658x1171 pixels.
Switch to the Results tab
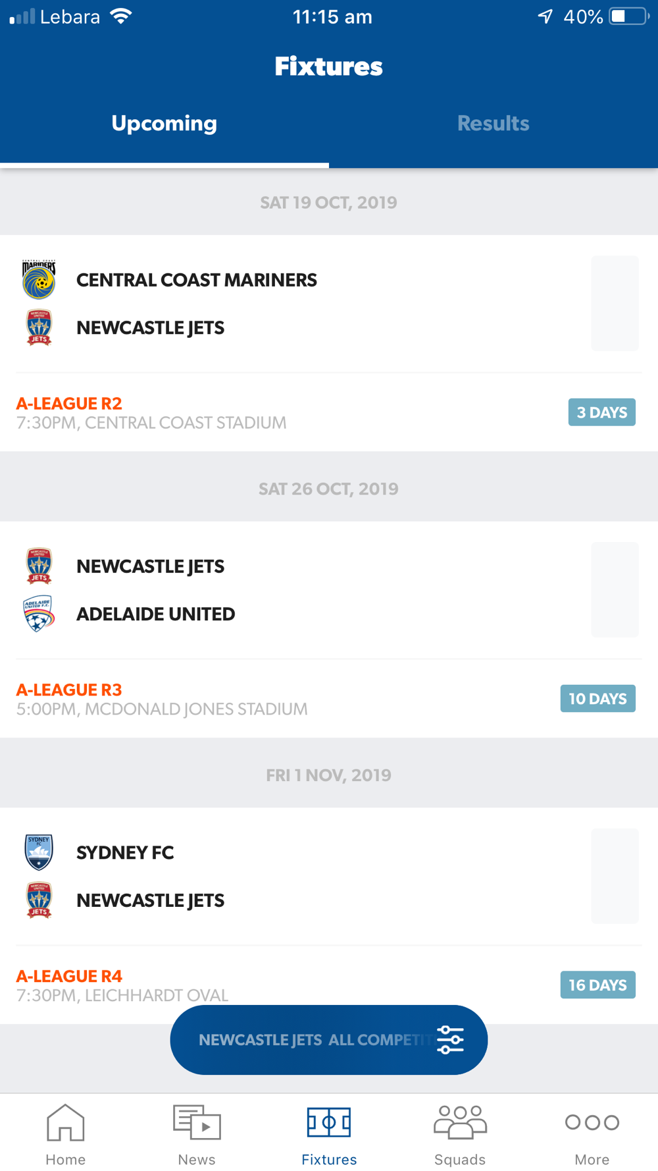pyautogui.click(x=493, y=123)
